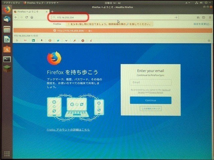Show the applications grid
Screen dimensions: 214x160
click(7, 154)
